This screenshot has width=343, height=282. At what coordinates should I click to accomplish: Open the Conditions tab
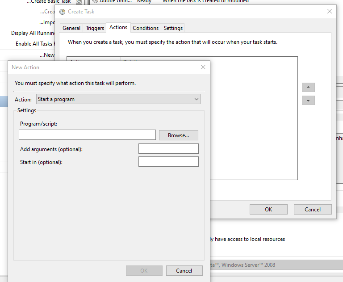pos(146,28)
